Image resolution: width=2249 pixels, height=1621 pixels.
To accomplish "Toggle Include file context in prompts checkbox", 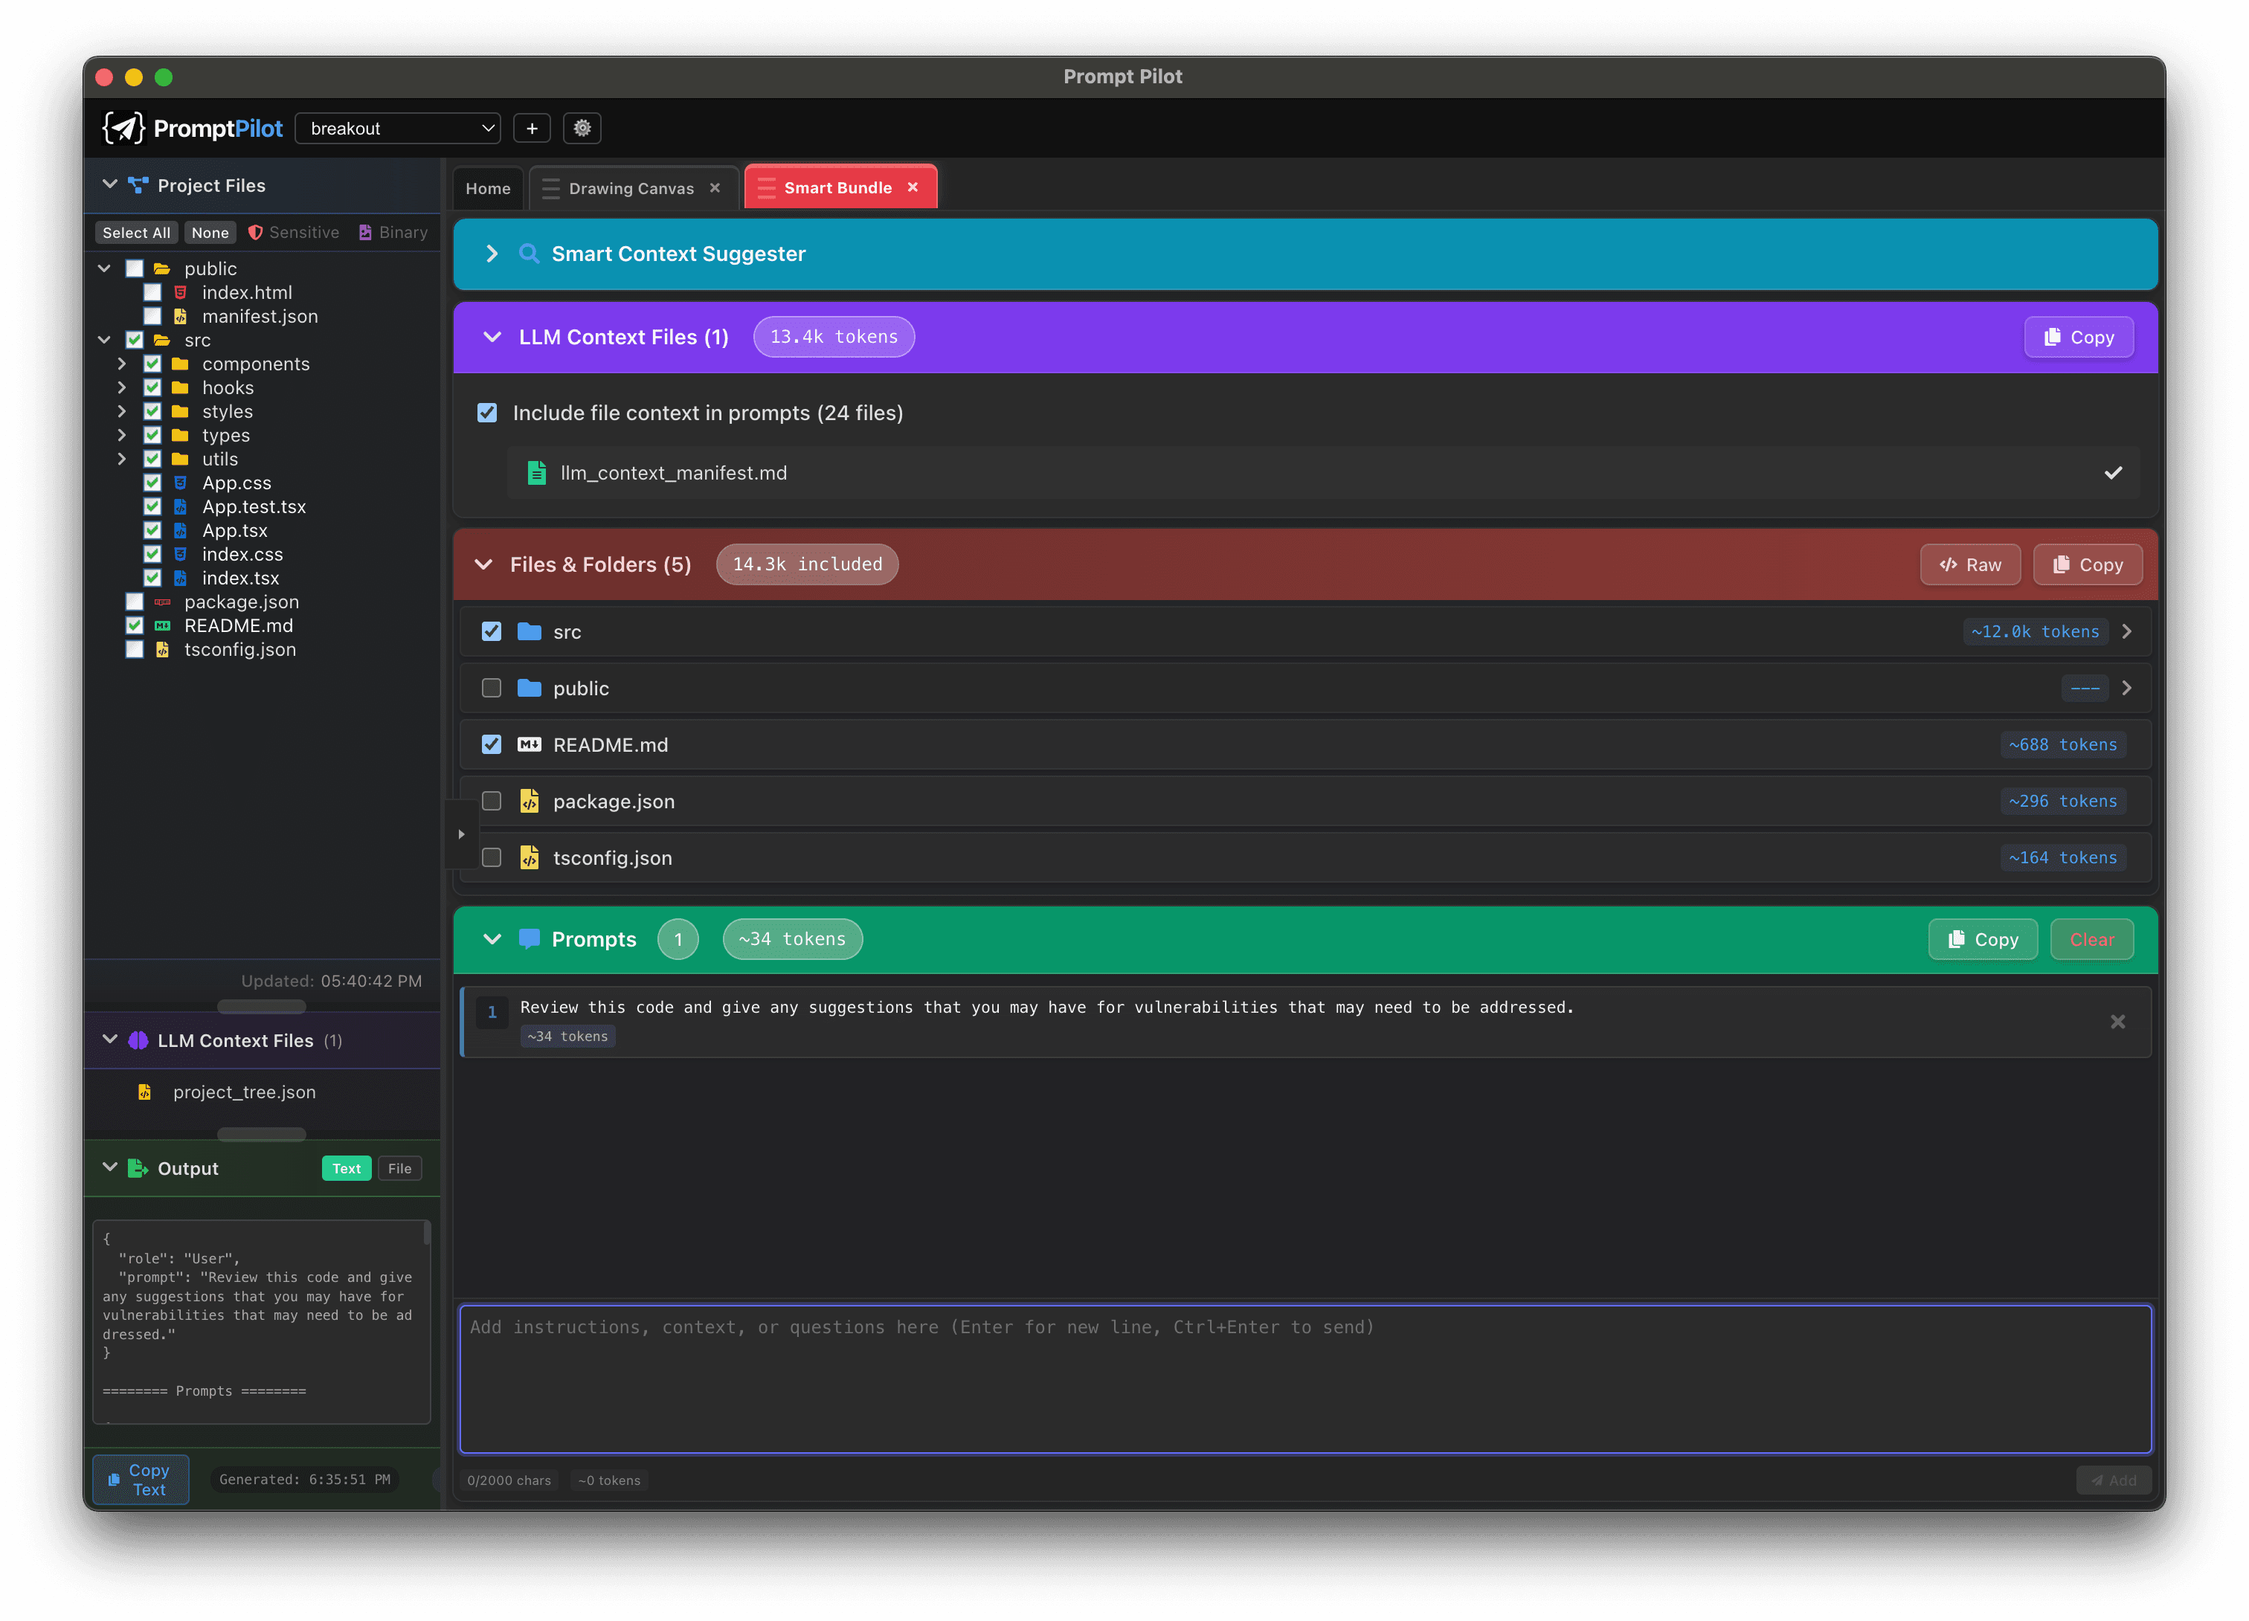I will click(x=487, y=413).
